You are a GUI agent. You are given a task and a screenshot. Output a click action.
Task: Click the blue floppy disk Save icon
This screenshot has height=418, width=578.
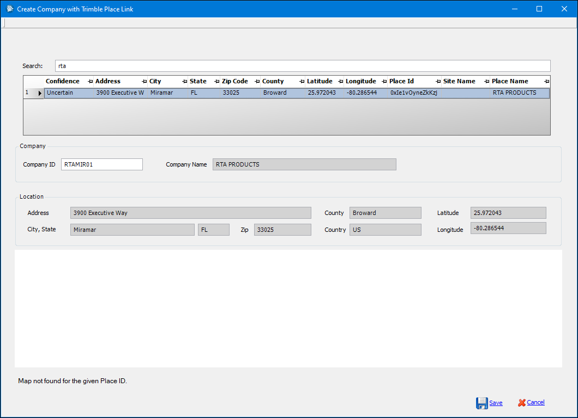(481, 403)
